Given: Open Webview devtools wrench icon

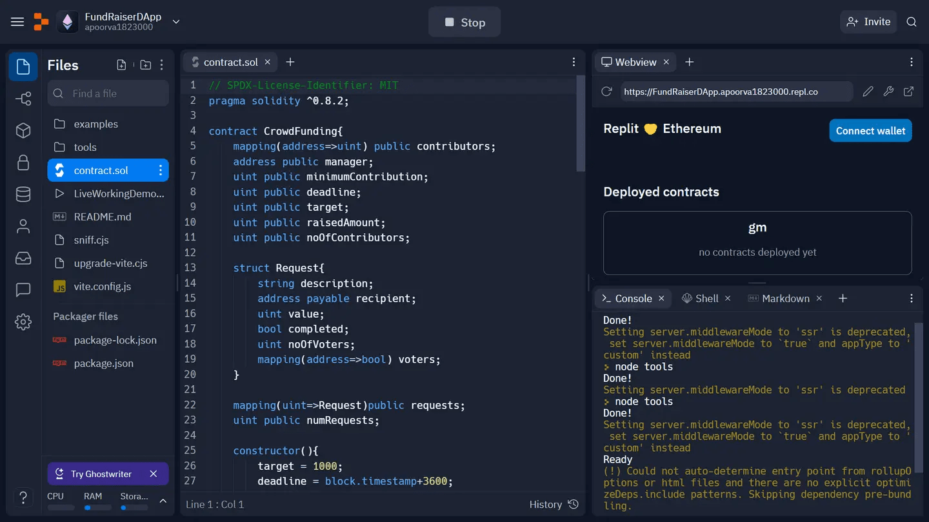Looking at the screenshot, I should tap(888, 92).
